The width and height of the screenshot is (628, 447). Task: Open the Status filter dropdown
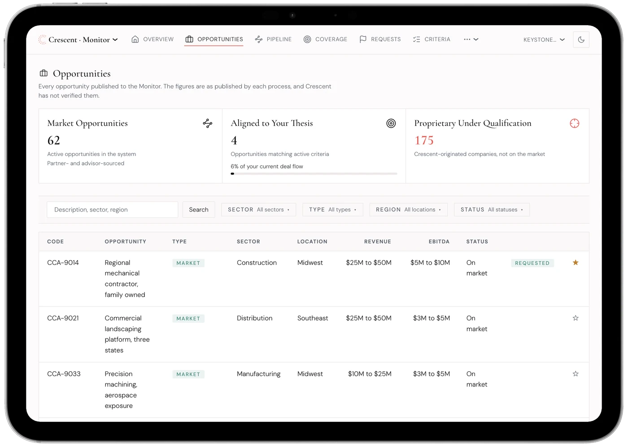[x=492, y=210]
